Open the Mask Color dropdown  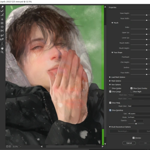tap(139, 106)
